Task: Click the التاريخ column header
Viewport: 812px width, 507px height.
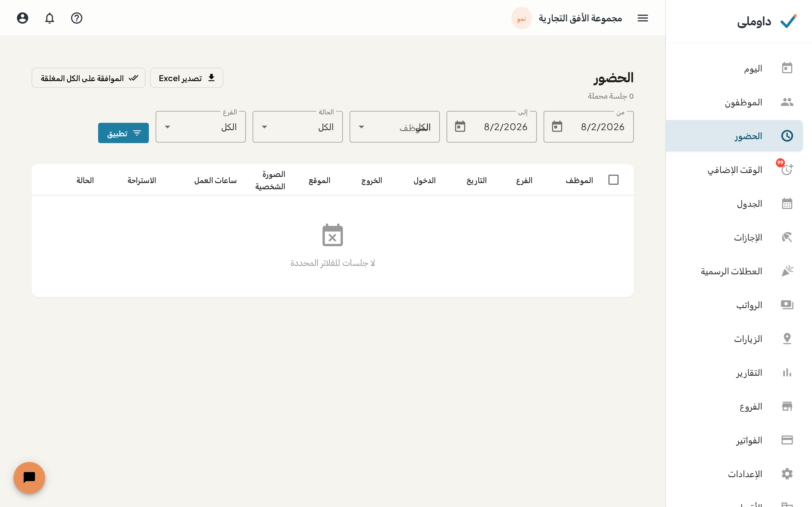Action: click(x=476, y=180)
